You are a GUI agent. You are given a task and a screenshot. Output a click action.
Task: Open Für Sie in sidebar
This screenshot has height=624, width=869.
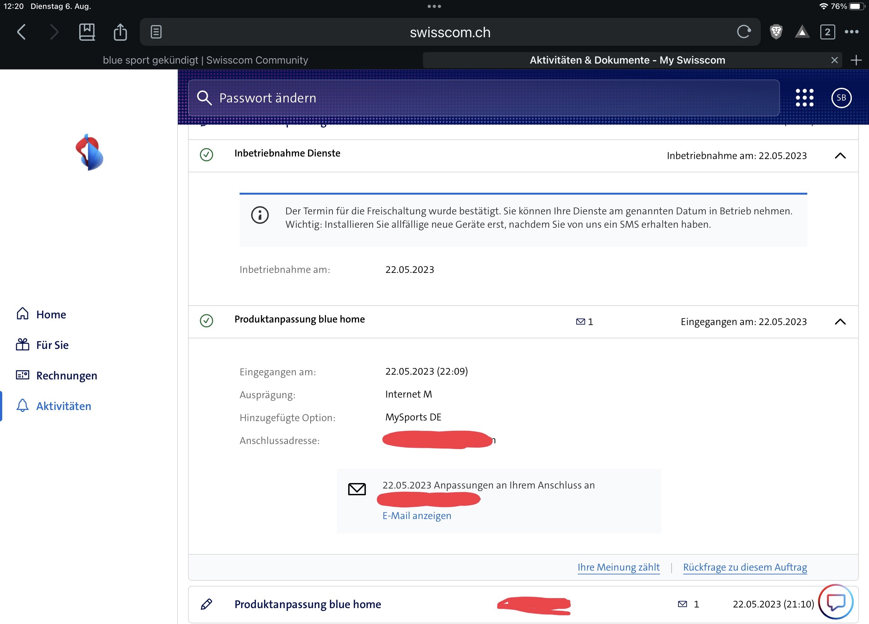(52, 345)
